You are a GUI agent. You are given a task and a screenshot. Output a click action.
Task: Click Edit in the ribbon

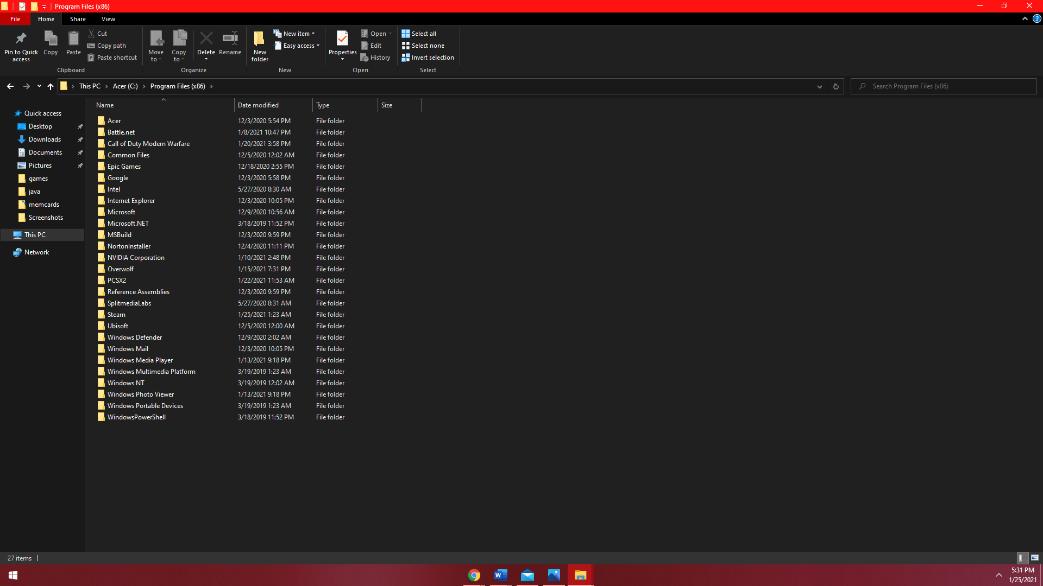[371, 46]
